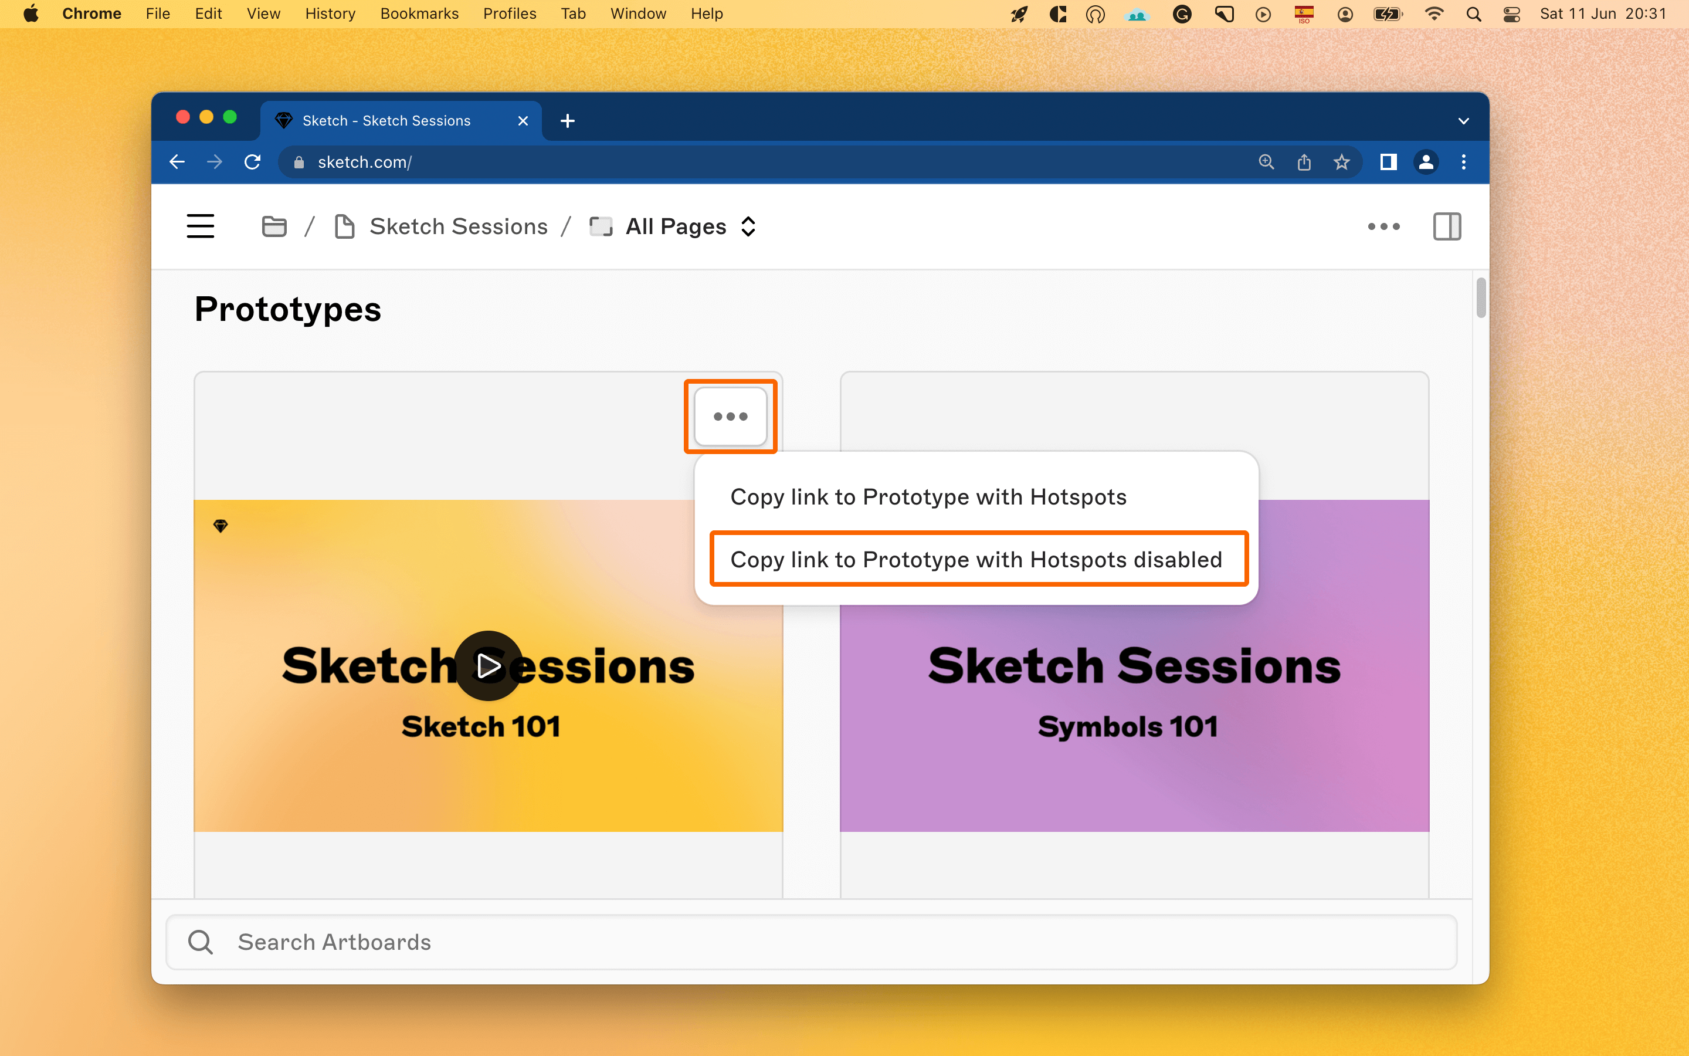Open the header three-dots options menu
Screen dimensions: 1689x1056
(1383, 226)
